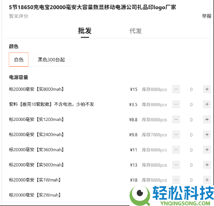Screen dimensions: 214x206
Task: Click quantity field in 实5000mah row
Action: click(191, 165)
